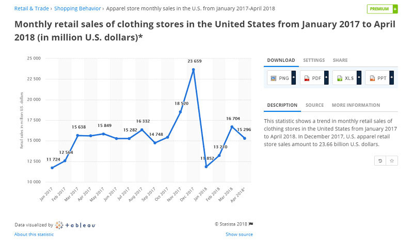
Task: Select the More Information tab
Action: [356, 105]
